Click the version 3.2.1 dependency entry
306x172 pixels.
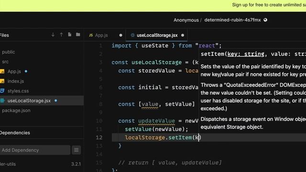point(76,164)
